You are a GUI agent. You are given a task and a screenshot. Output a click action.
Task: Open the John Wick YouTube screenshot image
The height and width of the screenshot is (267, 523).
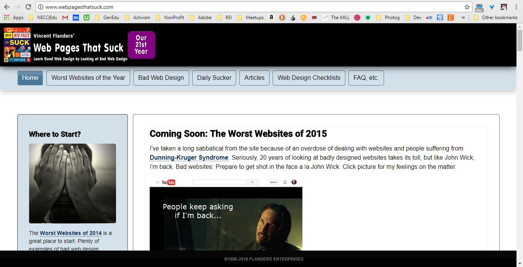(226, 214)
